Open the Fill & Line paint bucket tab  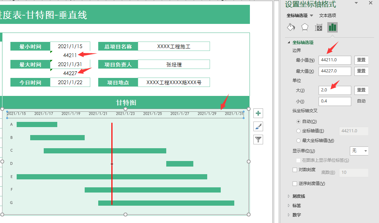pos(291,27)
